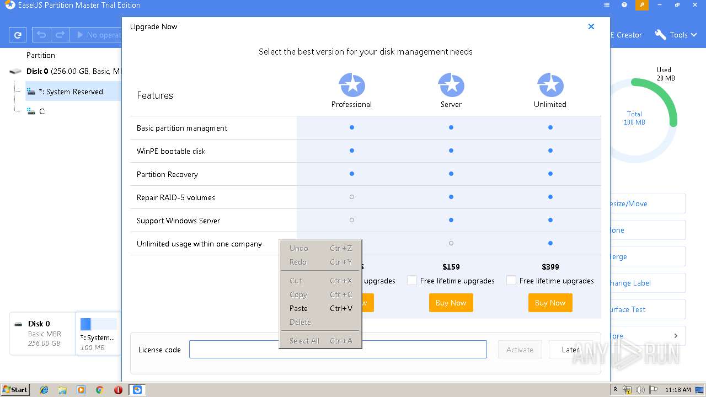Click Repair RAID-5 volumes feature row
The height and width of the screenshot is (397, 706).
click(366, 197)
